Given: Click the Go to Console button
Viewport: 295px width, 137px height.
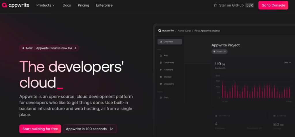Looking at the screenshot, I should pyautogui.click(x=273, y=5).
